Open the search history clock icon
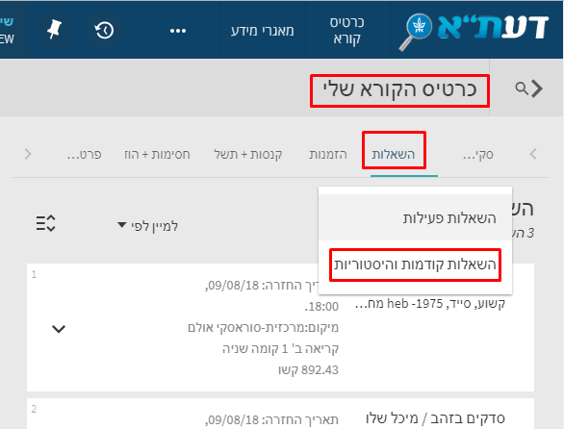564x429 pixels. click(x=104, y=30)
